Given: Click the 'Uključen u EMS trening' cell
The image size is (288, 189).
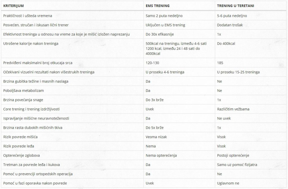Looking at the screenshot, I should [x=165, y=25].
